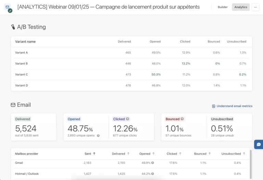263x180 pixels.
Task: Click the Unsubscribed metric badge
Action: tap(222, 119)
